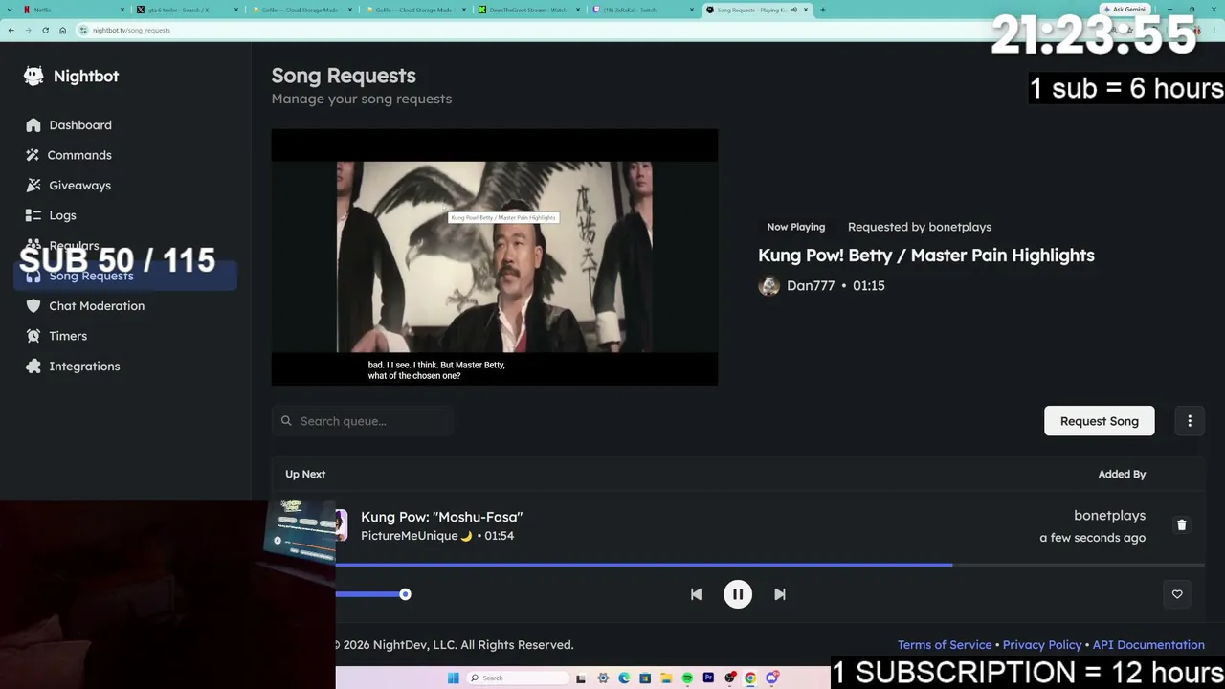Open the Privacy Policy link
Viewport: 1225px width, 689px height.
1042,645
